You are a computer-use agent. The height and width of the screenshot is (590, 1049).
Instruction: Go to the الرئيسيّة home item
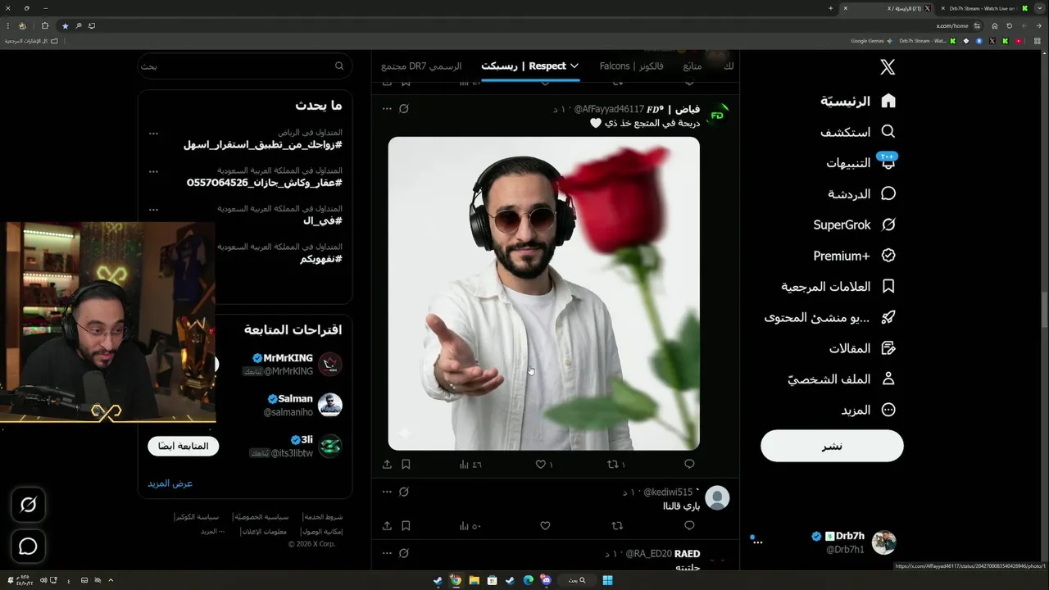tap(858, 101)
